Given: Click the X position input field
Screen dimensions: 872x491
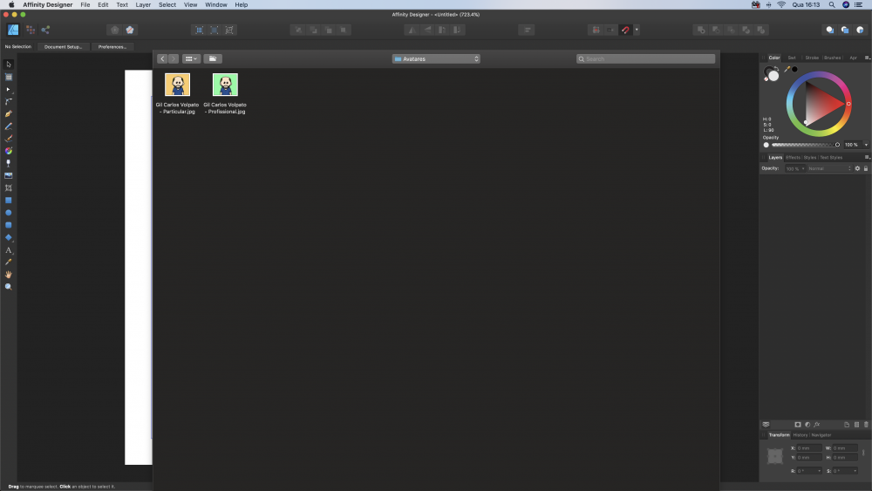Looking at the screenshot, I should tap(808, 448).
